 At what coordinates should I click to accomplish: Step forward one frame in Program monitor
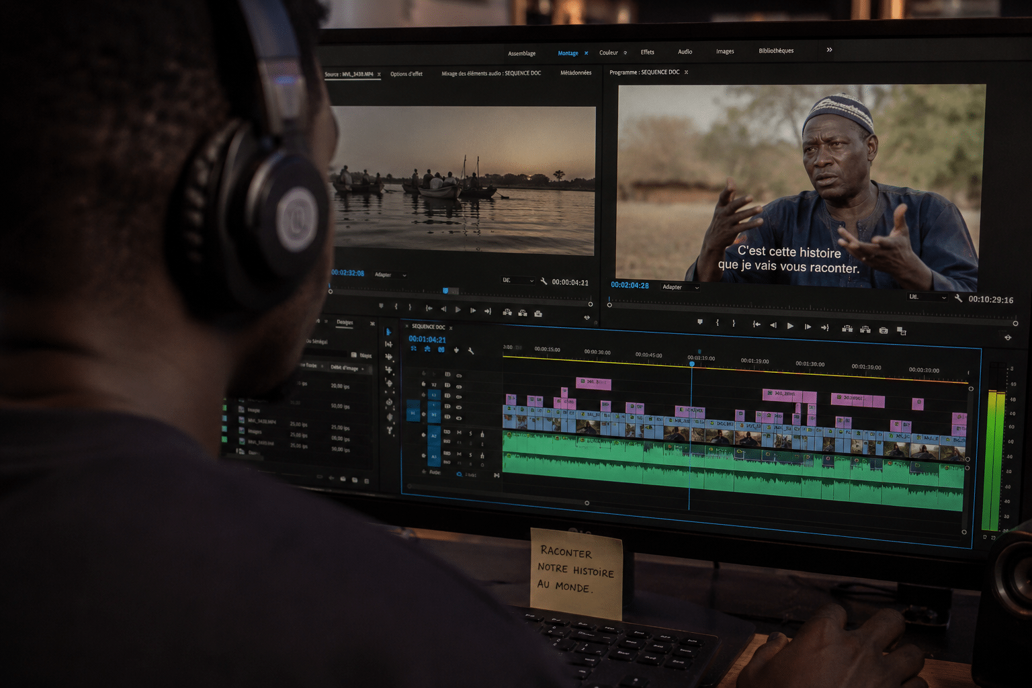click(x=808, y=327)
